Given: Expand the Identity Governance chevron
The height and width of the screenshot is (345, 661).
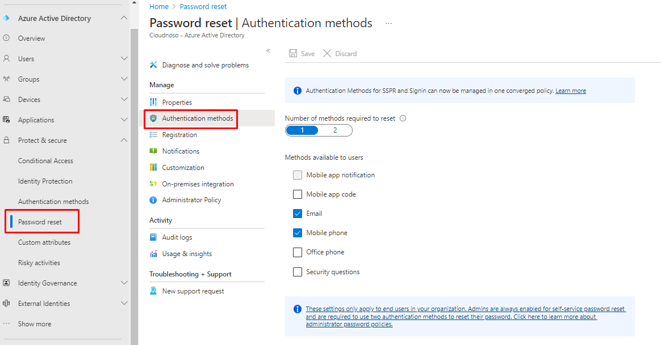Looking at the screenshot, I should (124, 283).
